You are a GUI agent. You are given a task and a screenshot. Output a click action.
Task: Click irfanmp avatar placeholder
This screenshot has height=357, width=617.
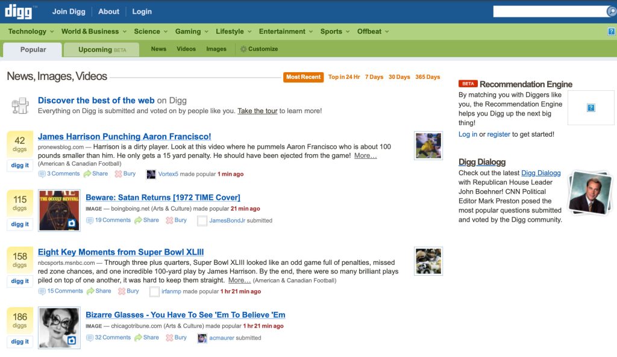(x=154, y=291)
